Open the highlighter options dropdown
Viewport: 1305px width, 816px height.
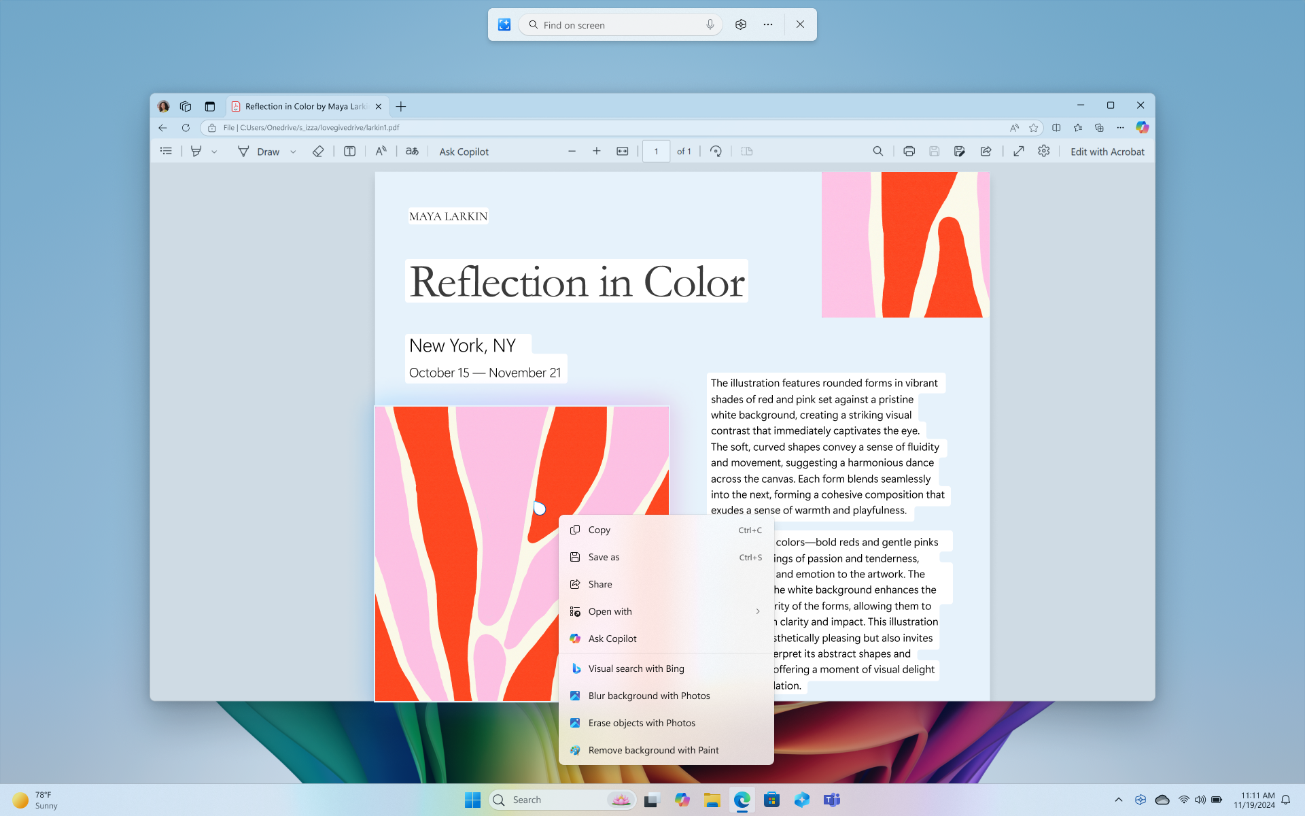(215, 151)
